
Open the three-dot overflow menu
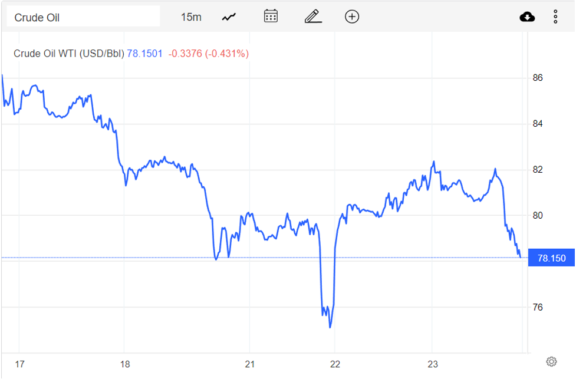(555, 17)
